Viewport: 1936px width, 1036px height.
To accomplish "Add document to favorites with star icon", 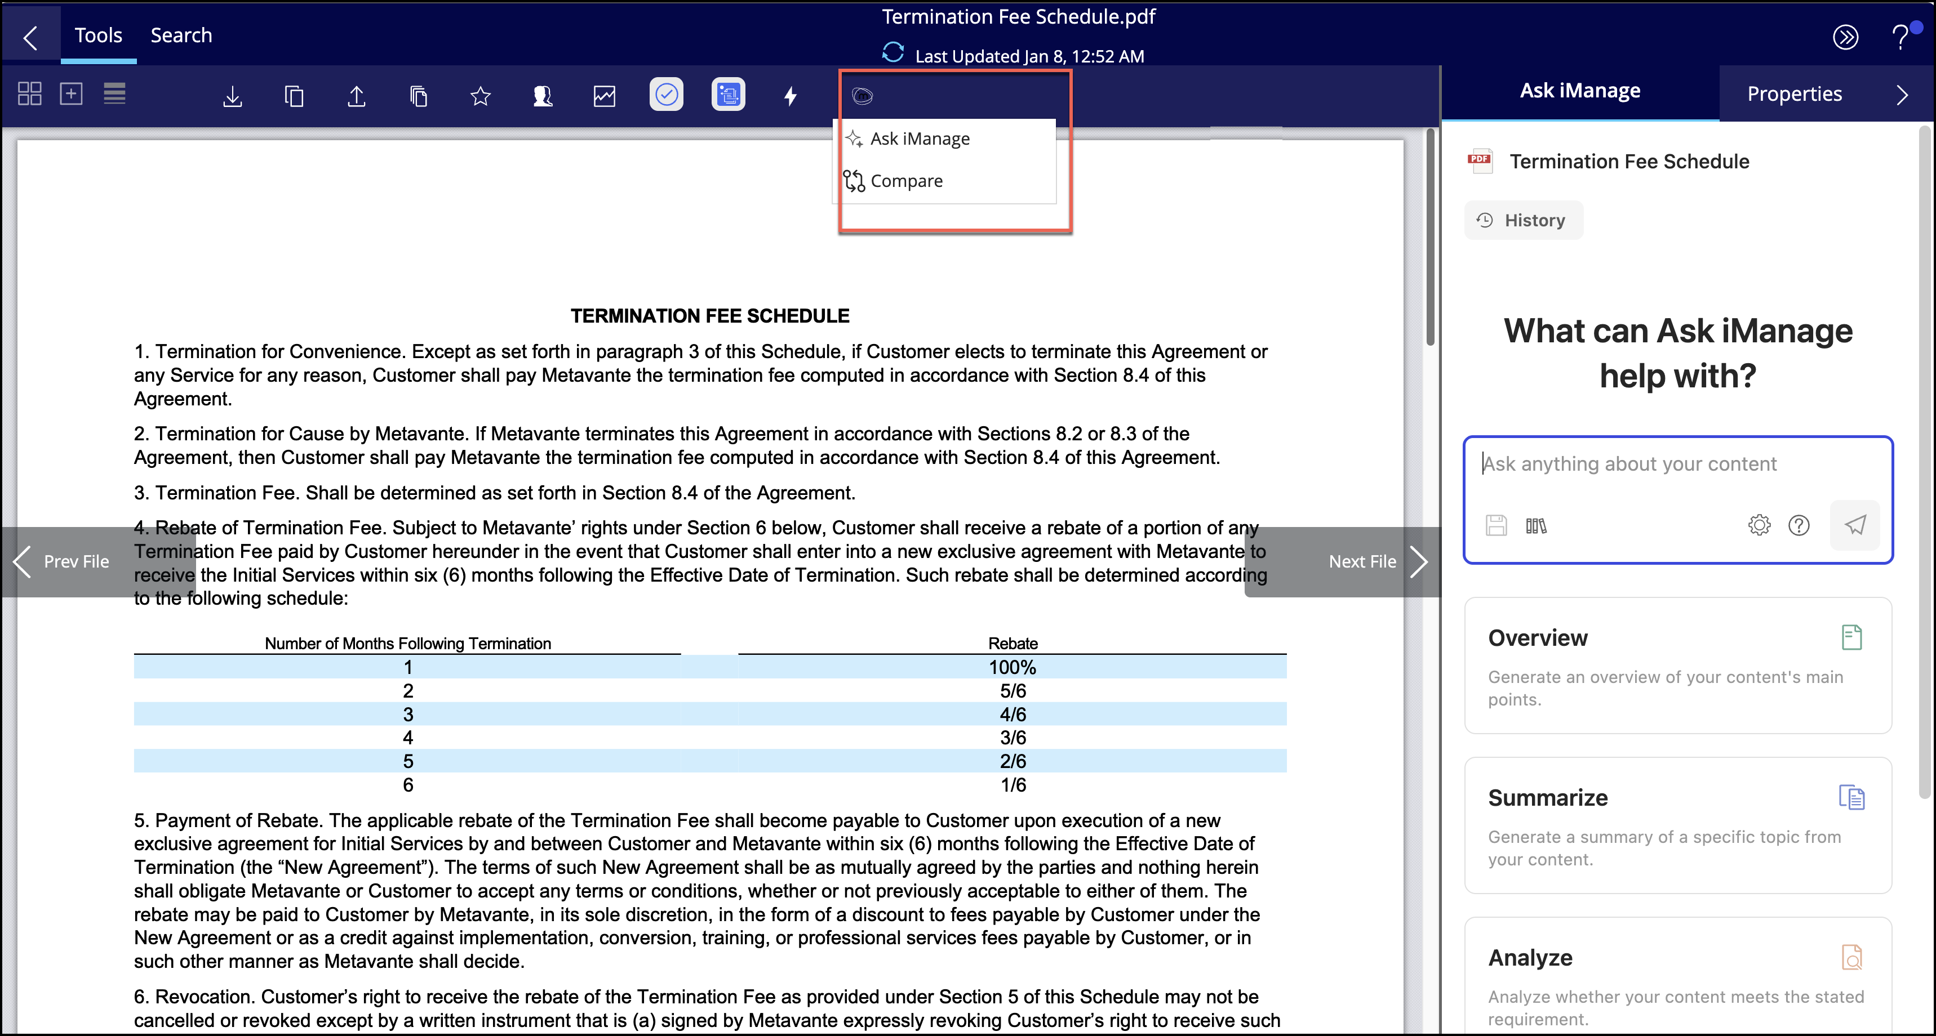I will 480,95.
